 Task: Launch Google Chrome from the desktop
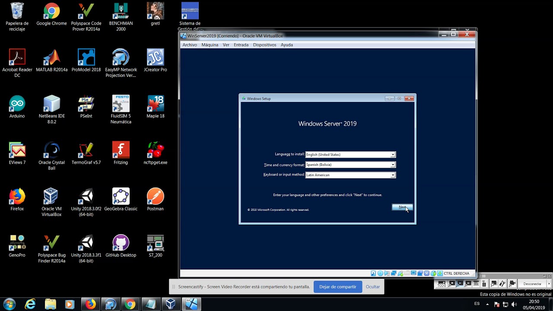click(x=51, y=14)
